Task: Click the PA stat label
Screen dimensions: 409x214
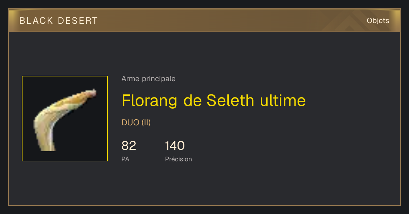Action: click(x=125, y=159)
